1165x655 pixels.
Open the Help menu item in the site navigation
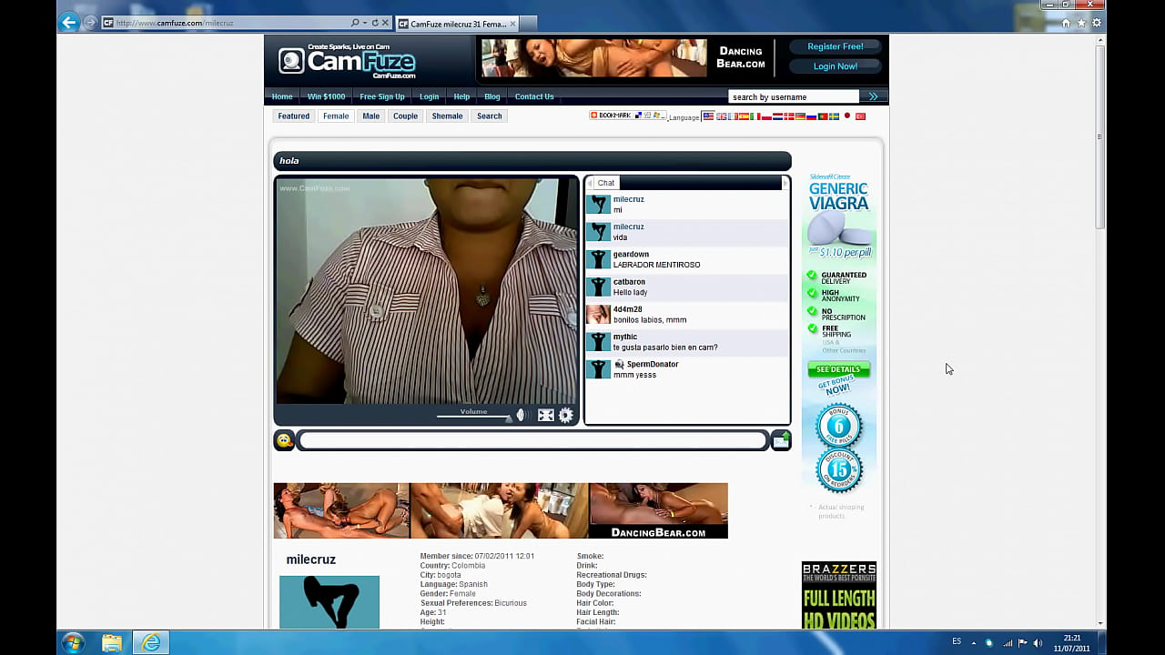(461, 96)
